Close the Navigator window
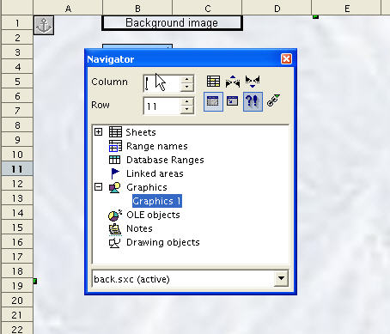The image size is (390, 334). (286, 59)
